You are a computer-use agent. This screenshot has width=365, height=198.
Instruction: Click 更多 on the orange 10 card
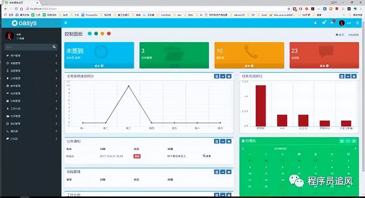249,66
